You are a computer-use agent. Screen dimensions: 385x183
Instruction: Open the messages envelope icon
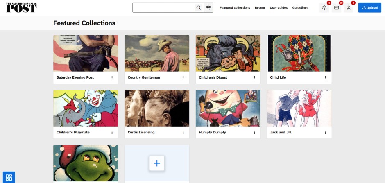(x=336, y=8)
